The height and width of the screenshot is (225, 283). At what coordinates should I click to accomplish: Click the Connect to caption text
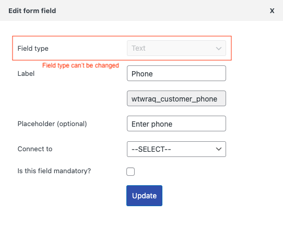[35, 149]
